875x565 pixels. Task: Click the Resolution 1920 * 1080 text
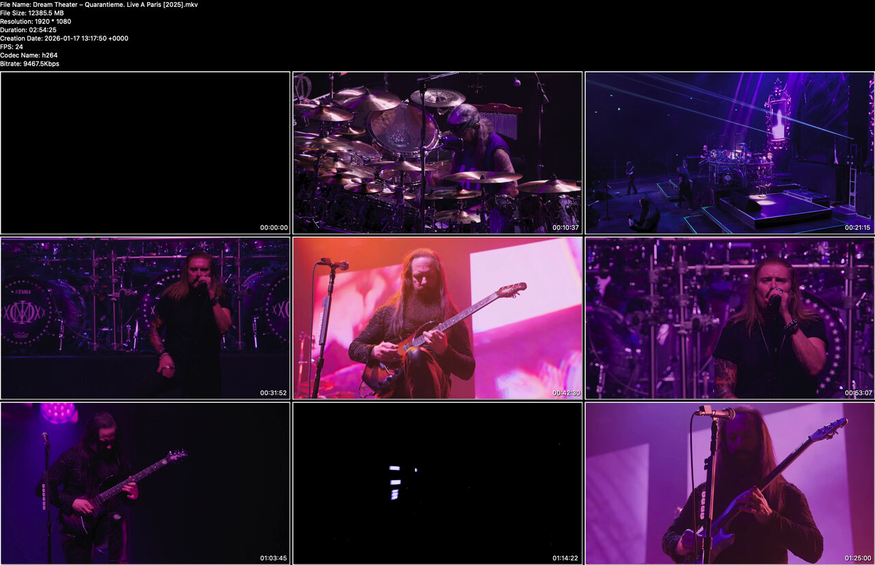point(36,21)
